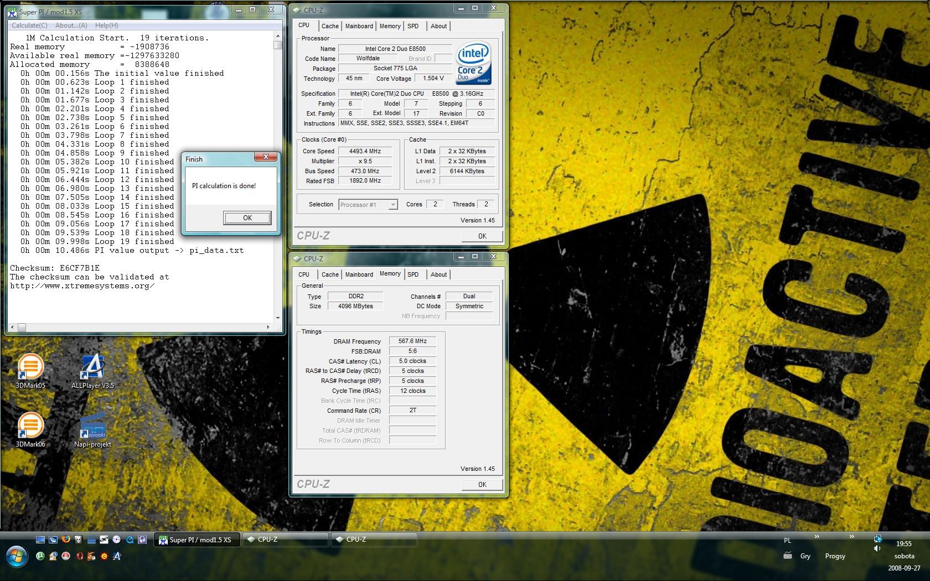Switch to Mainboard tab in upper CPU-Z
The image size is (930, 581).
(x=359, y=26)
